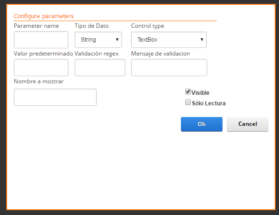This screenshot has width=279, height=215.
Task: Click the Configure parameters heading
Action: pos(44,16)
